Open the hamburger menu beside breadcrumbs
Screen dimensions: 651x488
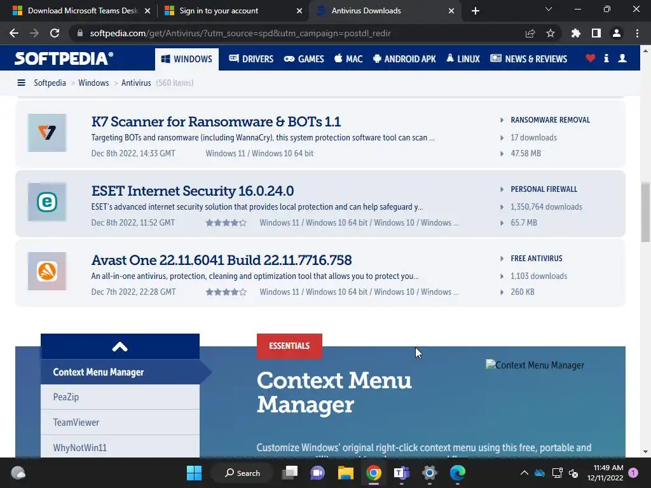click(21, 83)
